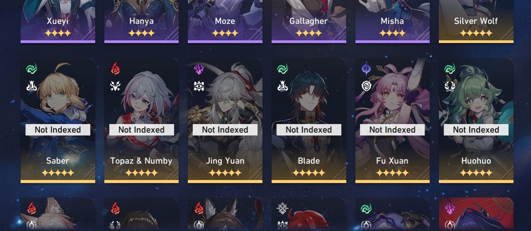
Task: Select the Moze character card
Action: pos(225,21)
